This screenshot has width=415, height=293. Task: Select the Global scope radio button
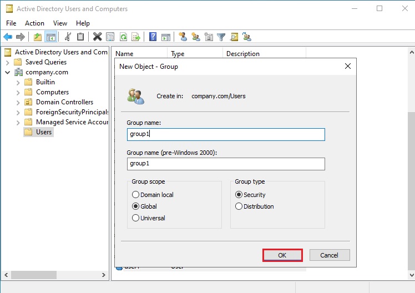click(x=135, y=206)
